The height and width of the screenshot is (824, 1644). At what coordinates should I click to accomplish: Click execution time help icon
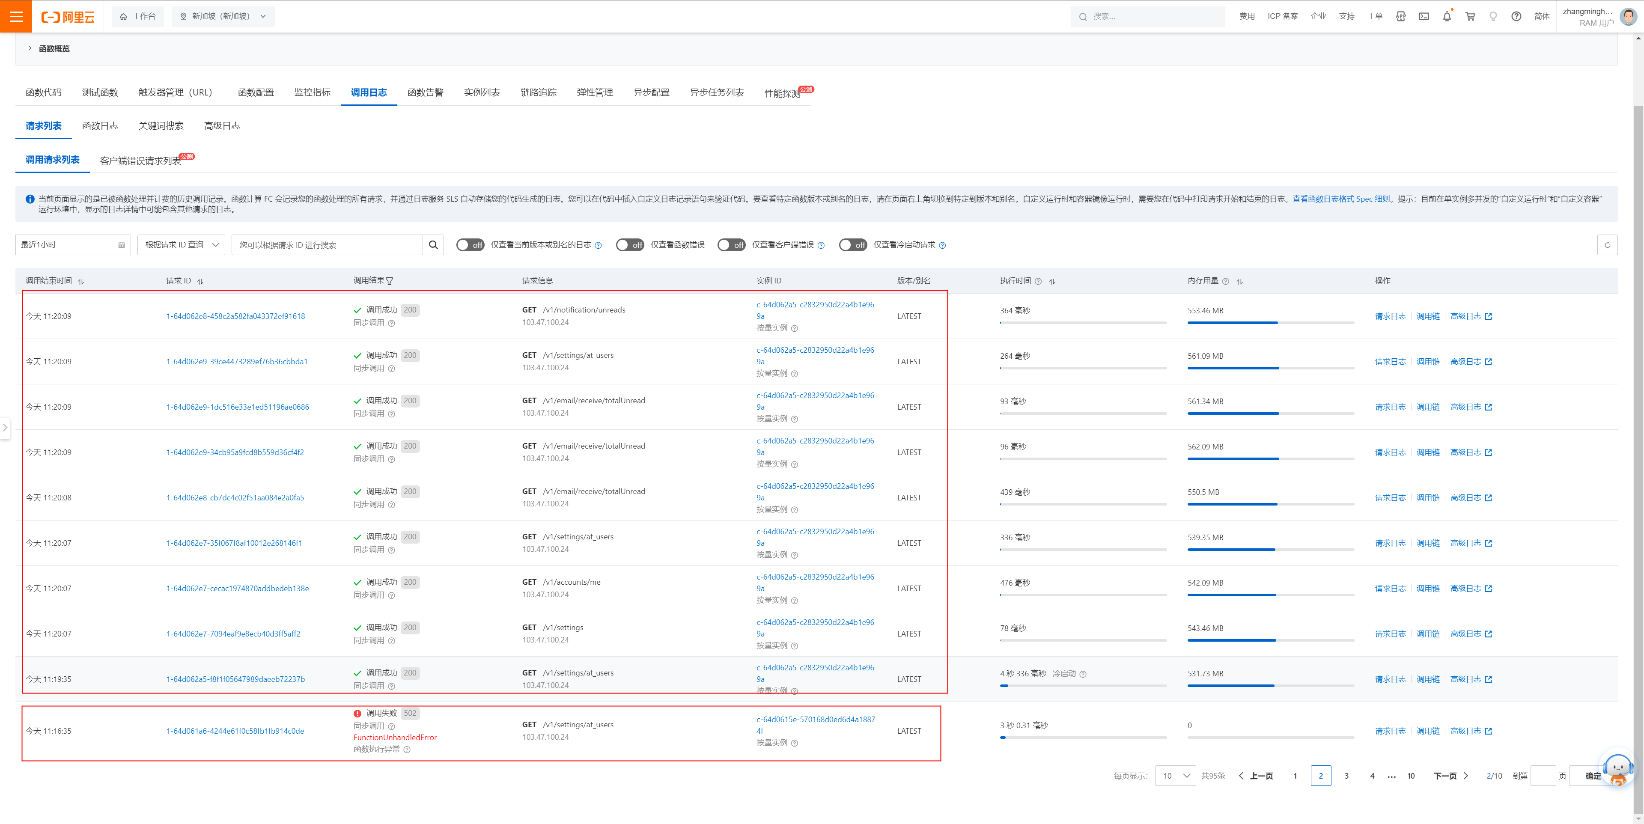[1038, 282]
